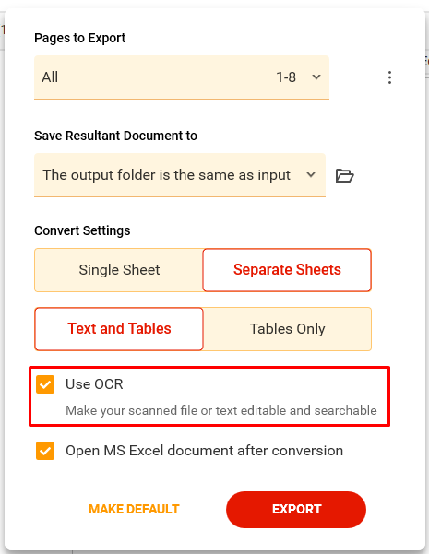Click the Use OCR label text
This screenshot has height=554, width=429.
coord(94,384)
